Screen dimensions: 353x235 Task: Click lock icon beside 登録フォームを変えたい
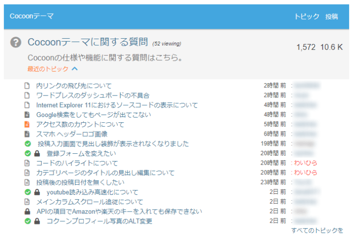click(x=37, y=153)
